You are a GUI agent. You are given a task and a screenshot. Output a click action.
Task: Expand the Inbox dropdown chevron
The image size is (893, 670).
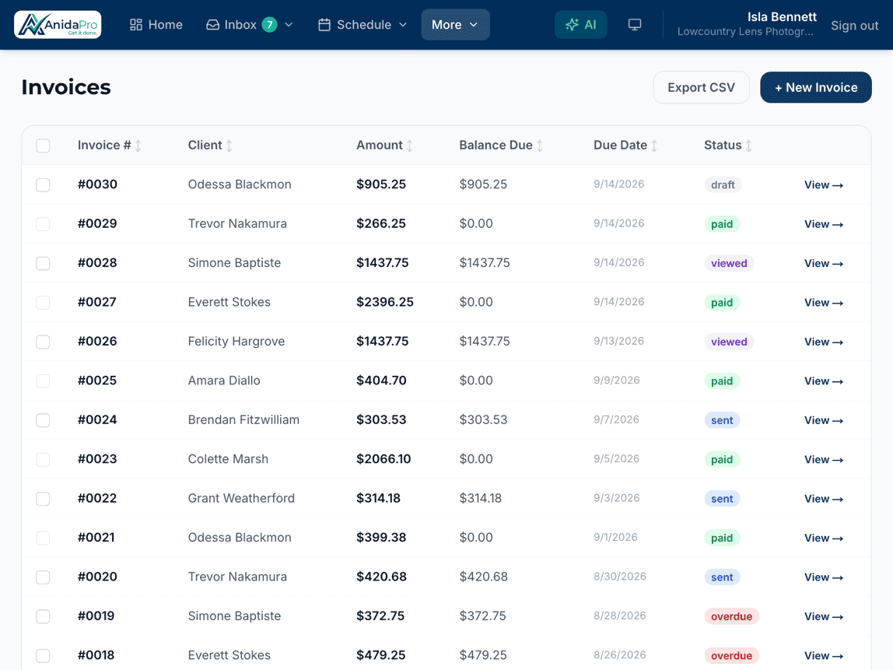coord(289,24)
